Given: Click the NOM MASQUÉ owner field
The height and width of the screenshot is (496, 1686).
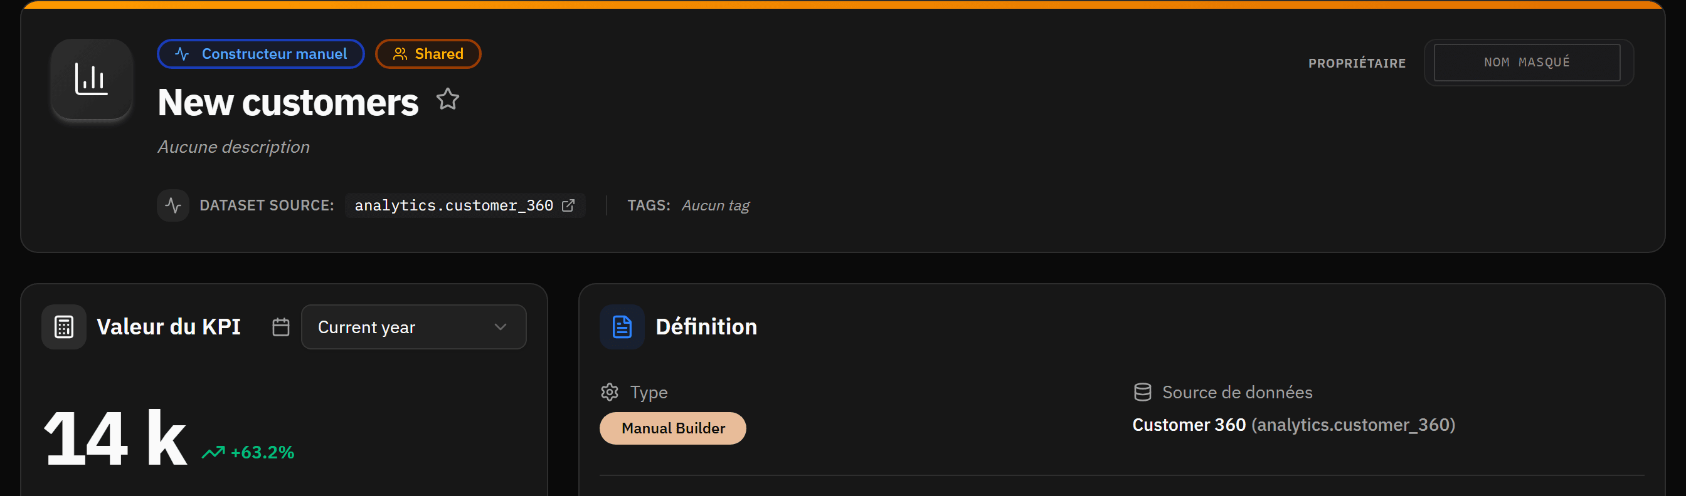Looking at the screenshot, I should click(x=1526, y=62).
